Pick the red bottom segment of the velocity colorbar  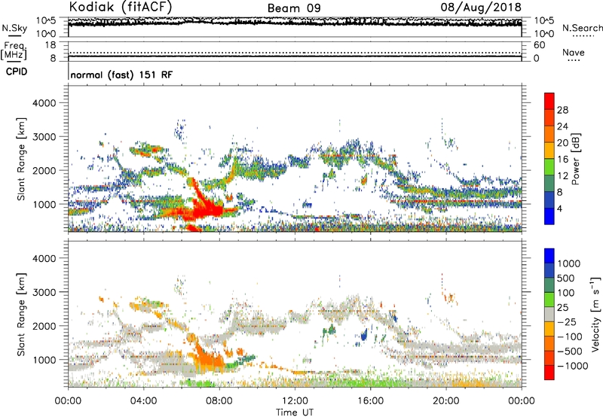pos(549,373)
